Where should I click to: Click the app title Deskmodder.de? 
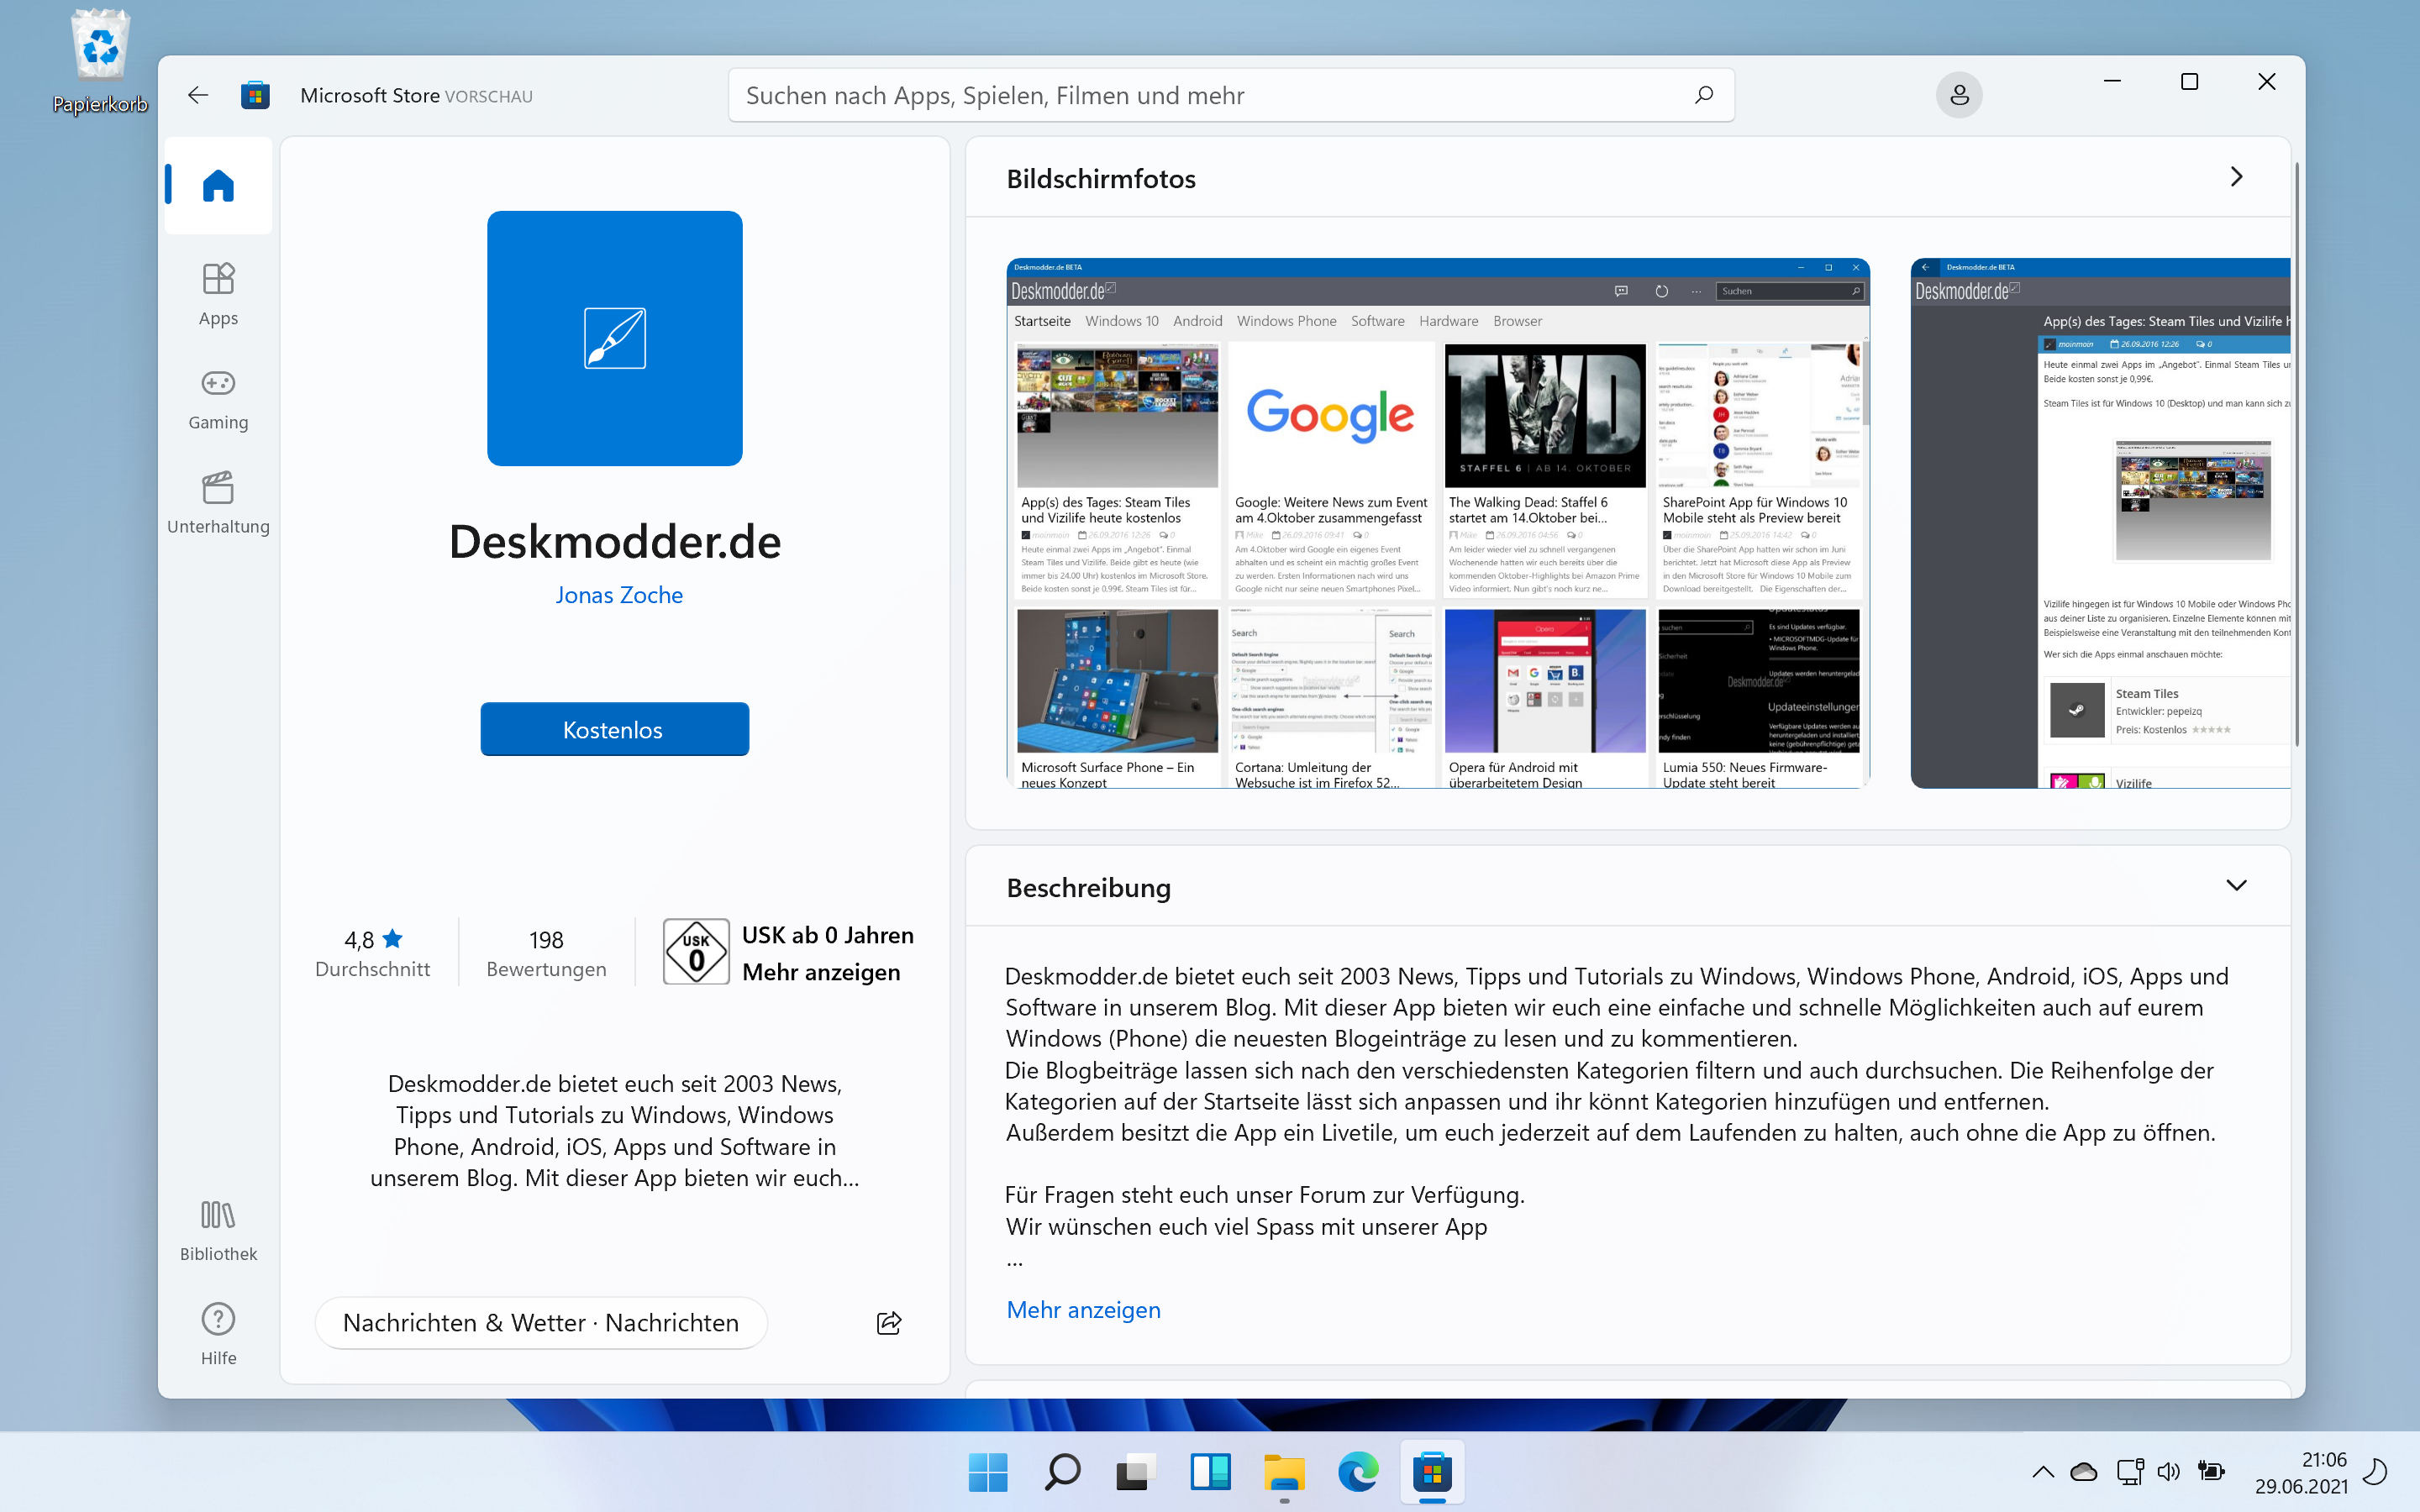point(615,541)
